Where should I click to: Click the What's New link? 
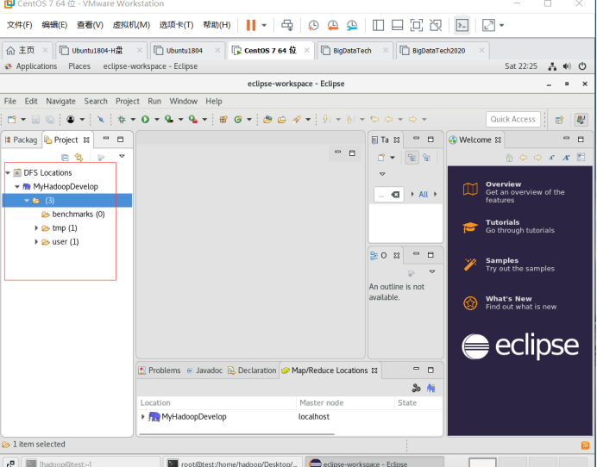click(x=509, y=298)
